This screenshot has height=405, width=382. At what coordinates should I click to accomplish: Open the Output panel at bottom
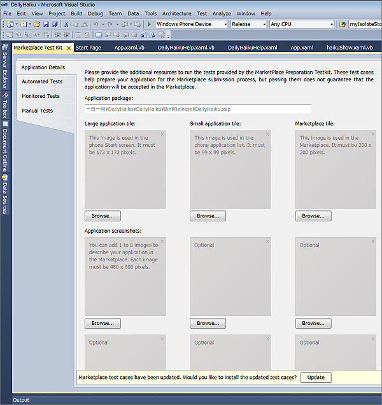coord(21,400)
